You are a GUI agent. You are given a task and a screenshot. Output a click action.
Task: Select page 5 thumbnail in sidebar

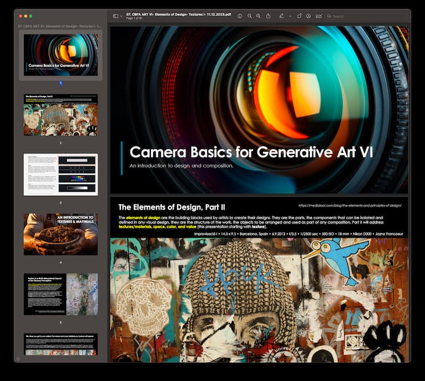click(61, 293)
